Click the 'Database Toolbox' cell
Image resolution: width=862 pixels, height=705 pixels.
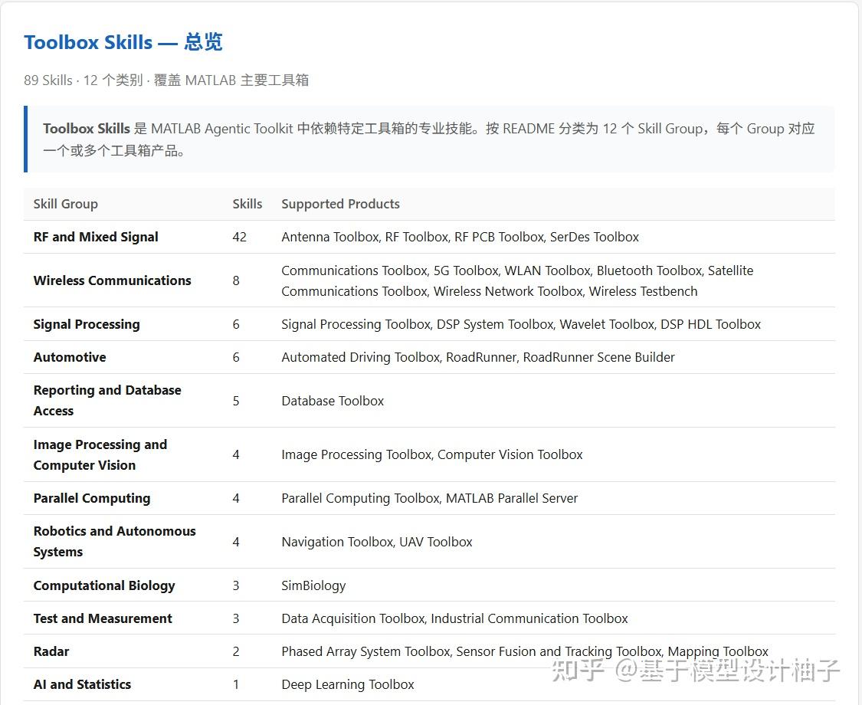pos(333,401)
